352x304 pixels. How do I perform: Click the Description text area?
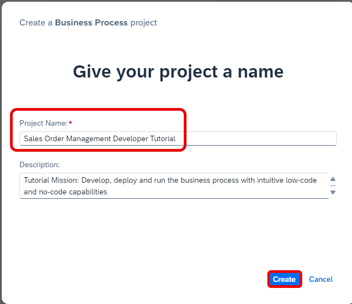coord(174,186)
